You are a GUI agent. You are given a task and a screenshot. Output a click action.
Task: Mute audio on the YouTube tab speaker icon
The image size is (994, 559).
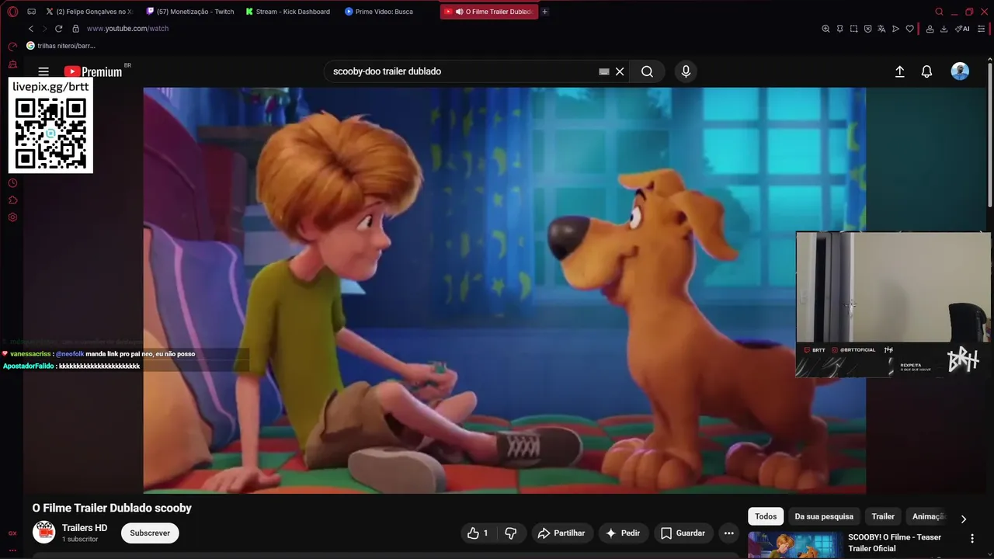click(460, 12)
